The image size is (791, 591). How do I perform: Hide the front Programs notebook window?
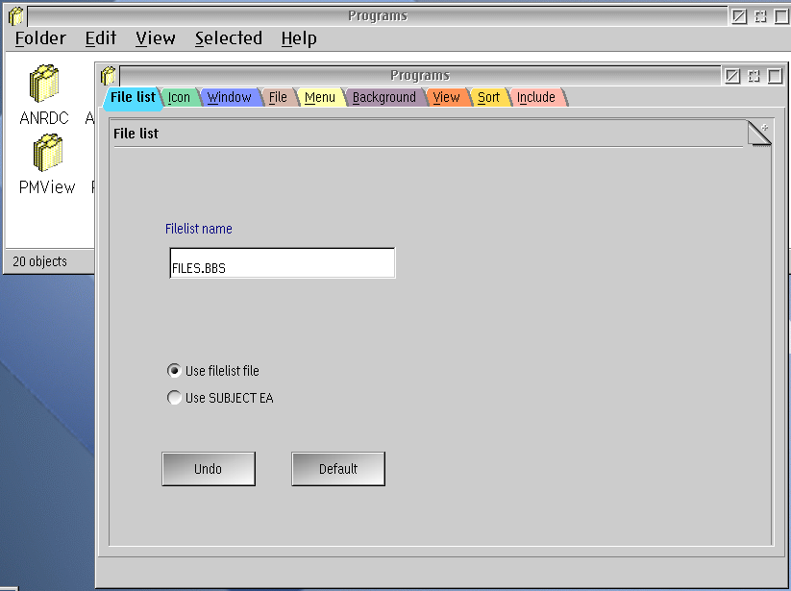(732, 76)
